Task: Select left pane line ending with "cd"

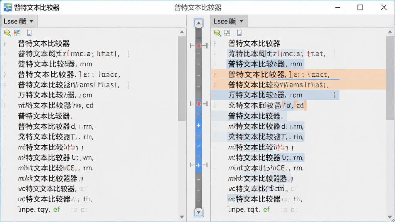Action: [x=56, y=106]
